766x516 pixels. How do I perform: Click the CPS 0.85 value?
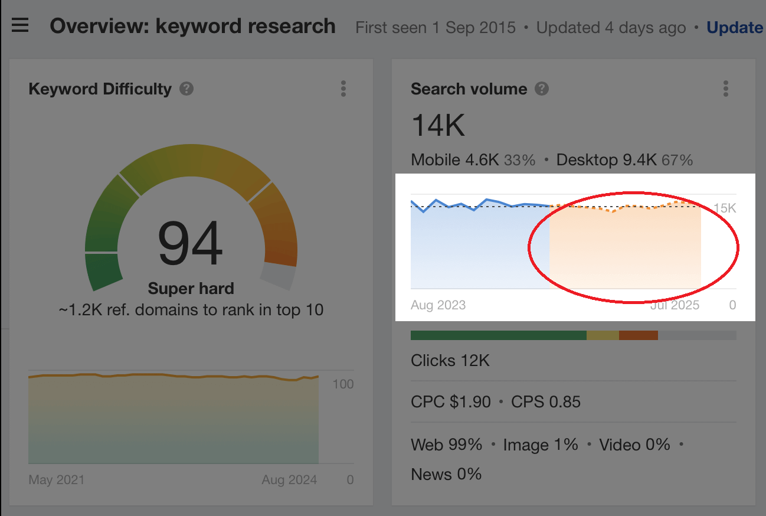pyautogui.click(x=546, y=401)
